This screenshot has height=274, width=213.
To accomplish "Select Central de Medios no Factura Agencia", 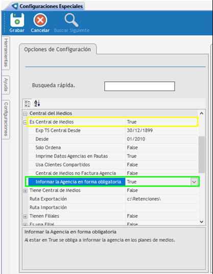I will pos(112,173).
